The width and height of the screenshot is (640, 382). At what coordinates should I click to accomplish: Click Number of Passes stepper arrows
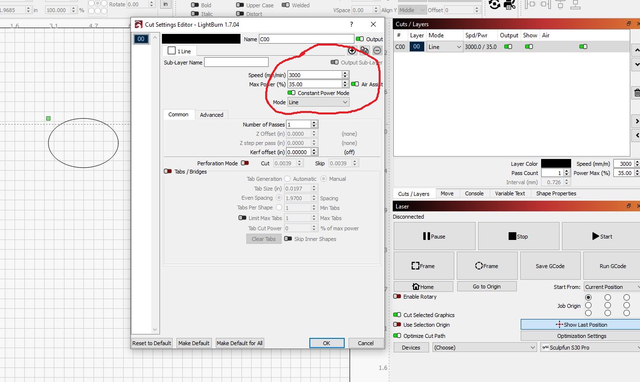point(314,125)
